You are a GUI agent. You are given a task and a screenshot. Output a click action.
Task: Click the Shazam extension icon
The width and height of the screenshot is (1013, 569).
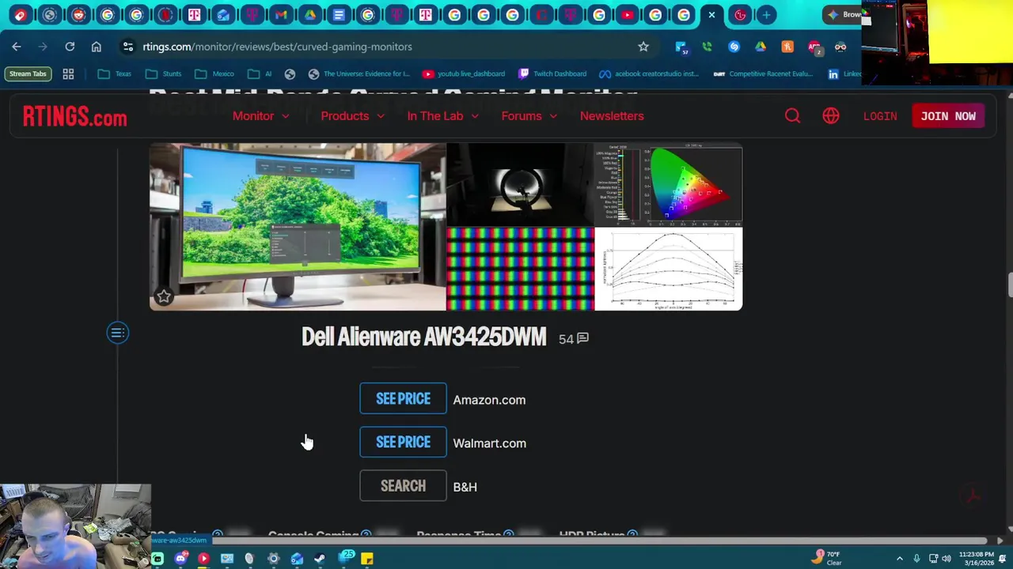point(734,47)
